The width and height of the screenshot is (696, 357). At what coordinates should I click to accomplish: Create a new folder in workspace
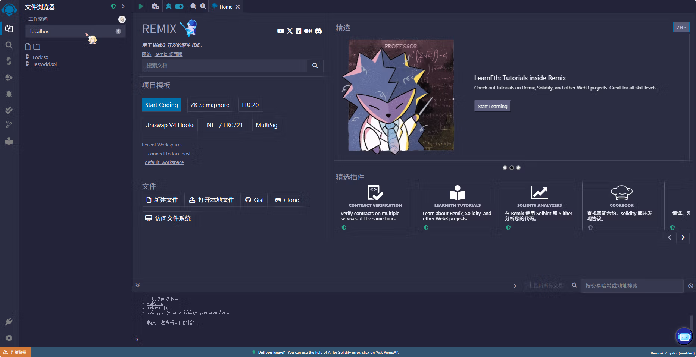click(37, 47)
